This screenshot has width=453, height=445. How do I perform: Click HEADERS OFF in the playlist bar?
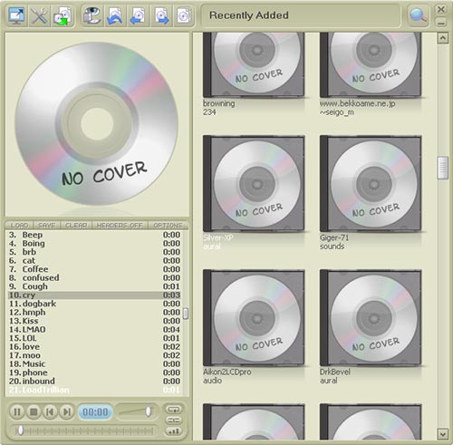pyautogui.click(x=120, y=226)
